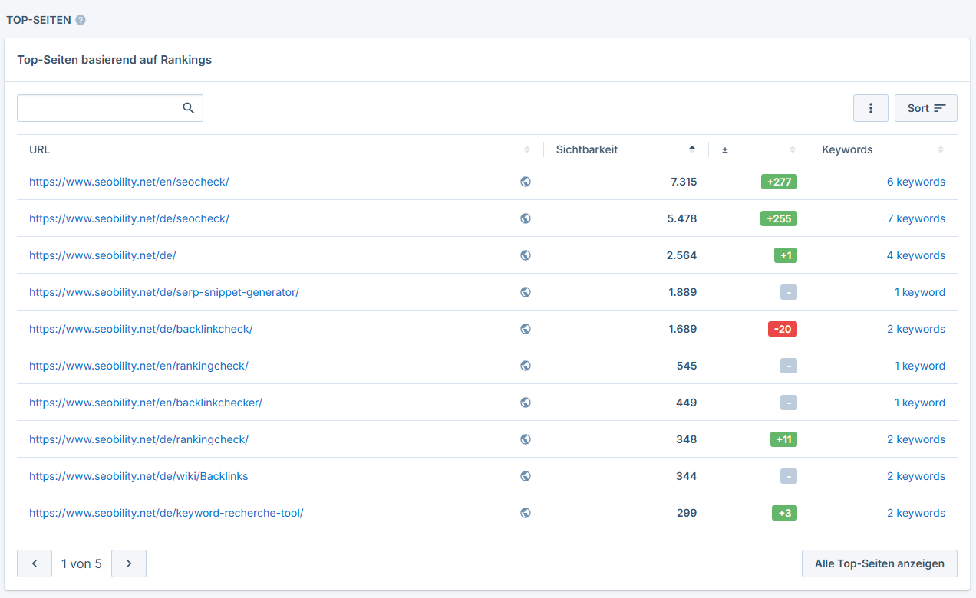Screen dimensions: 976x598
Task: View 1 keyword for en/rankingcheck
Action: coord(920,366)
